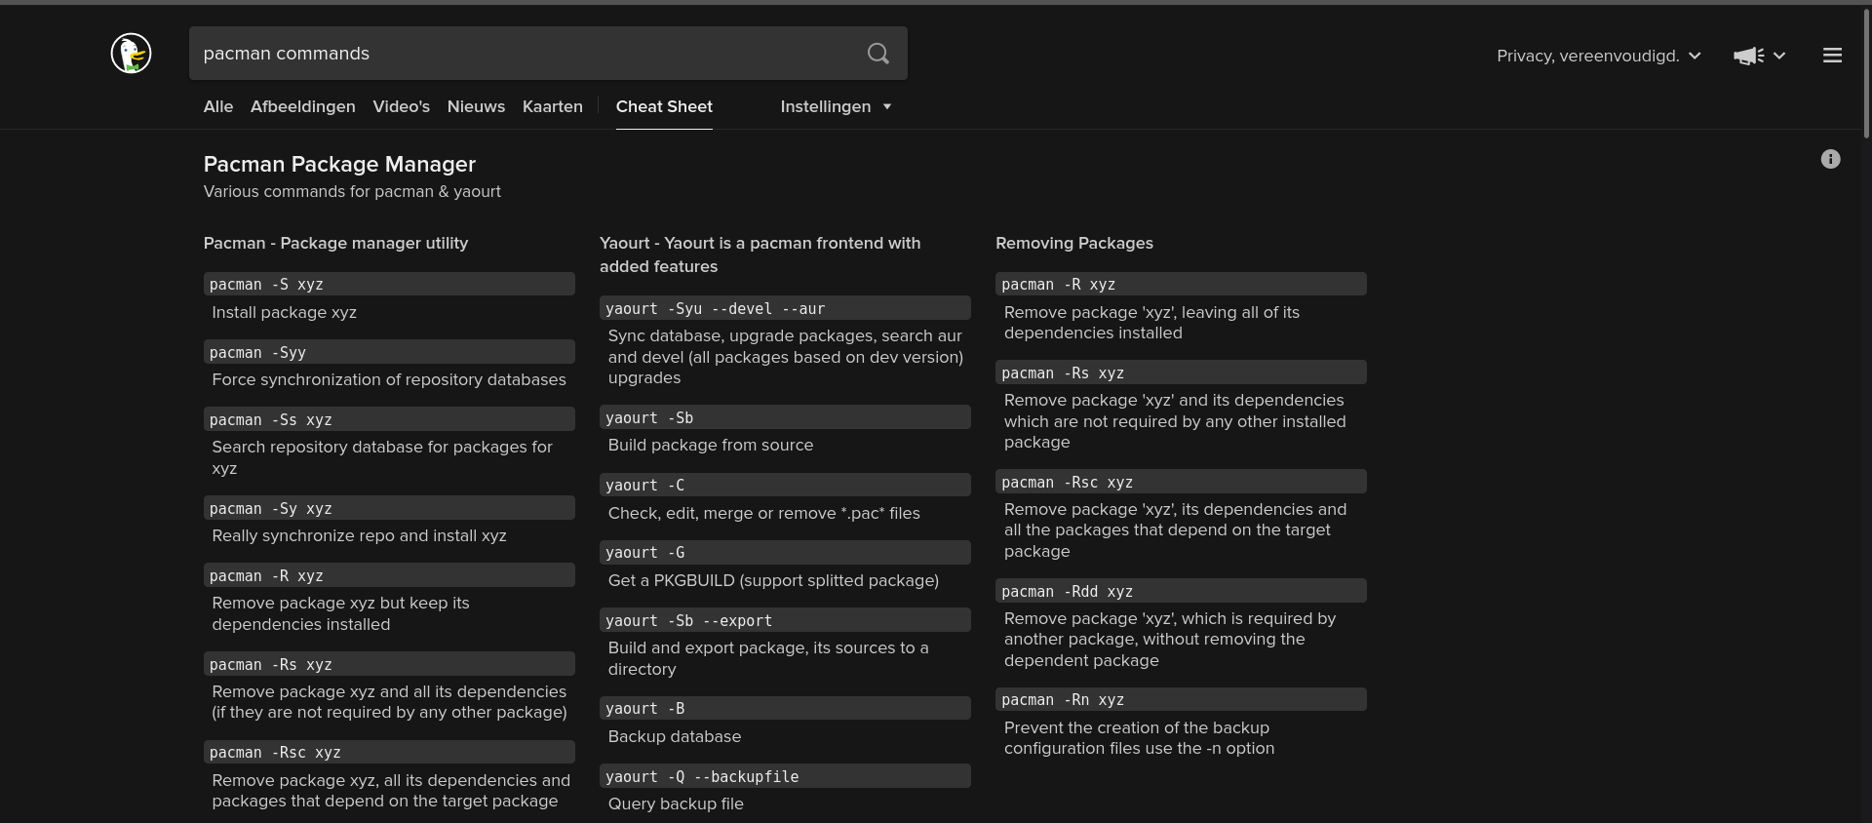
Task: Click 'Backup database' description
Action: (674, 736)
